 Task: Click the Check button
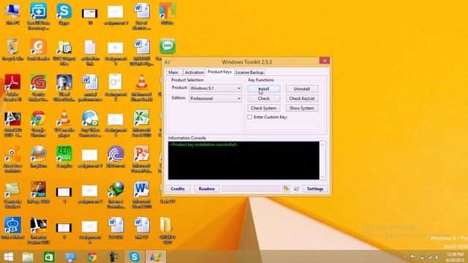click(264, 99)
